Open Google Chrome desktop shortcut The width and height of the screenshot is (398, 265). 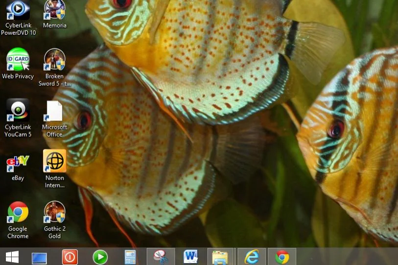point(18,213)
